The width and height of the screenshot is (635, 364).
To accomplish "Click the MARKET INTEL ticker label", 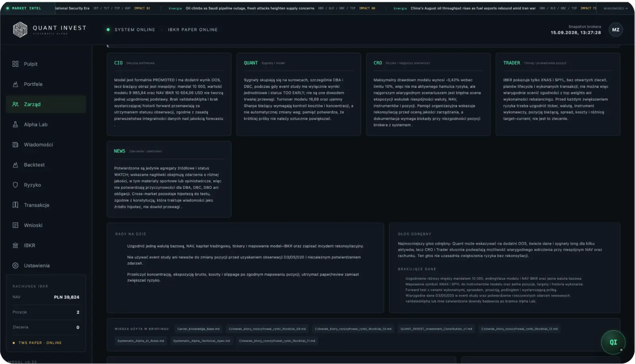I will (26, 8).
